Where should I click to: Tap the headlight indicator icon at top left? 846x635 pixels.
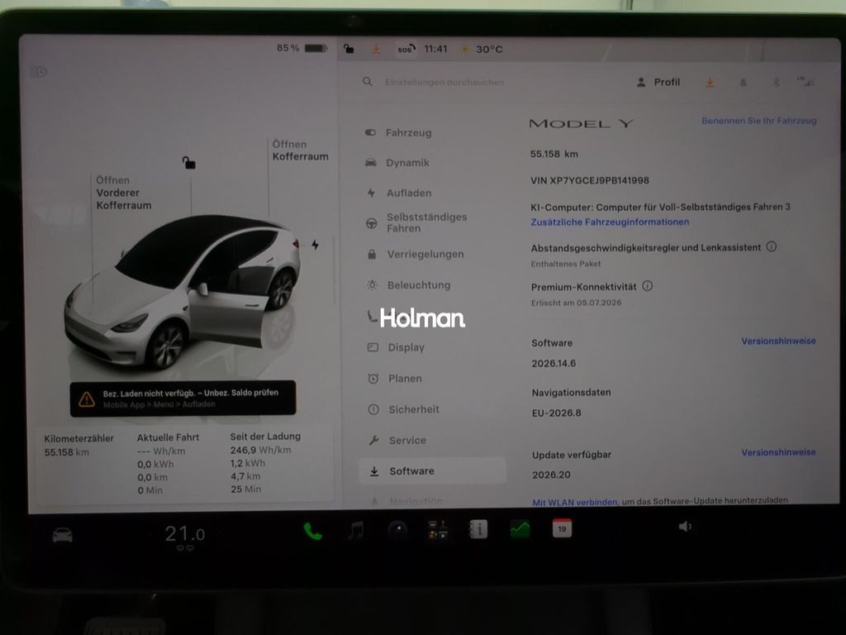(x=39, y=71)
